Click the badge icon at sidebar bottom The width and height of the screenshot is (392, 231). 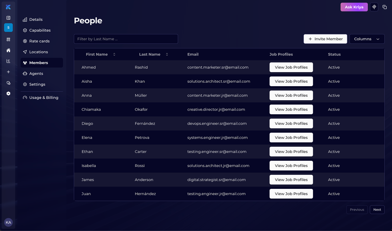pos(8,93)
